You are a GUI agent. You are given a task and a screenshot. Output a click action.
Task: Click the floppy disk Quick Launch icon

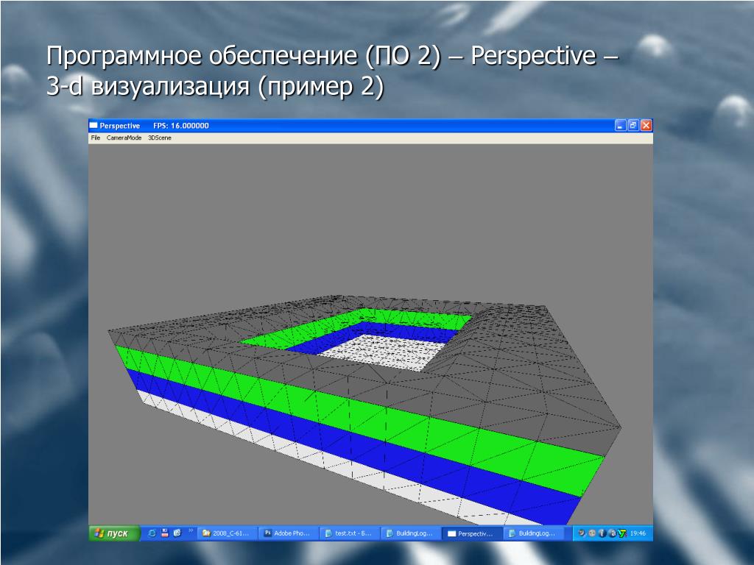point(165,533)
